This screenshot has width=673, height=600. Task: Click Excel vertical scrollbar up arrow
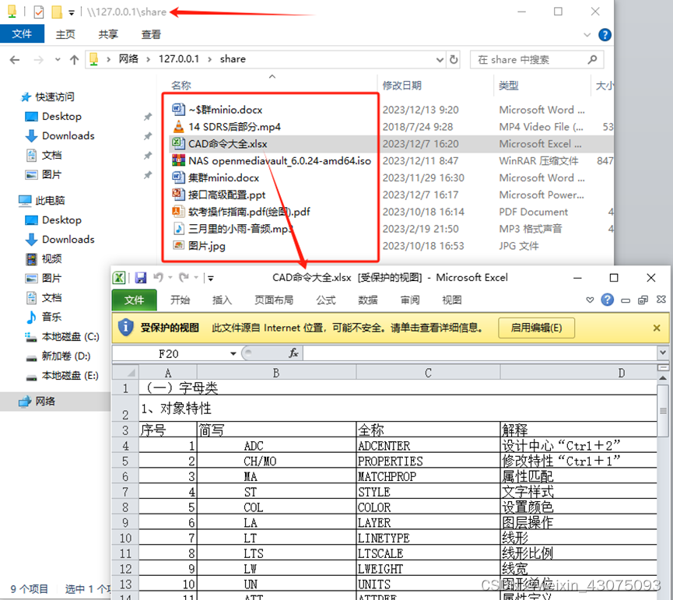(x=663, y=378)
